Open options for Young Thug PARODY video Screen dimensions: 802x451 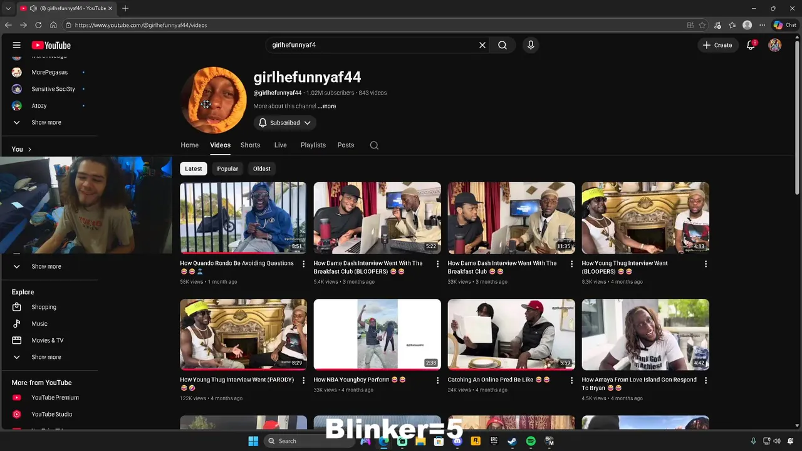point(304,380)
